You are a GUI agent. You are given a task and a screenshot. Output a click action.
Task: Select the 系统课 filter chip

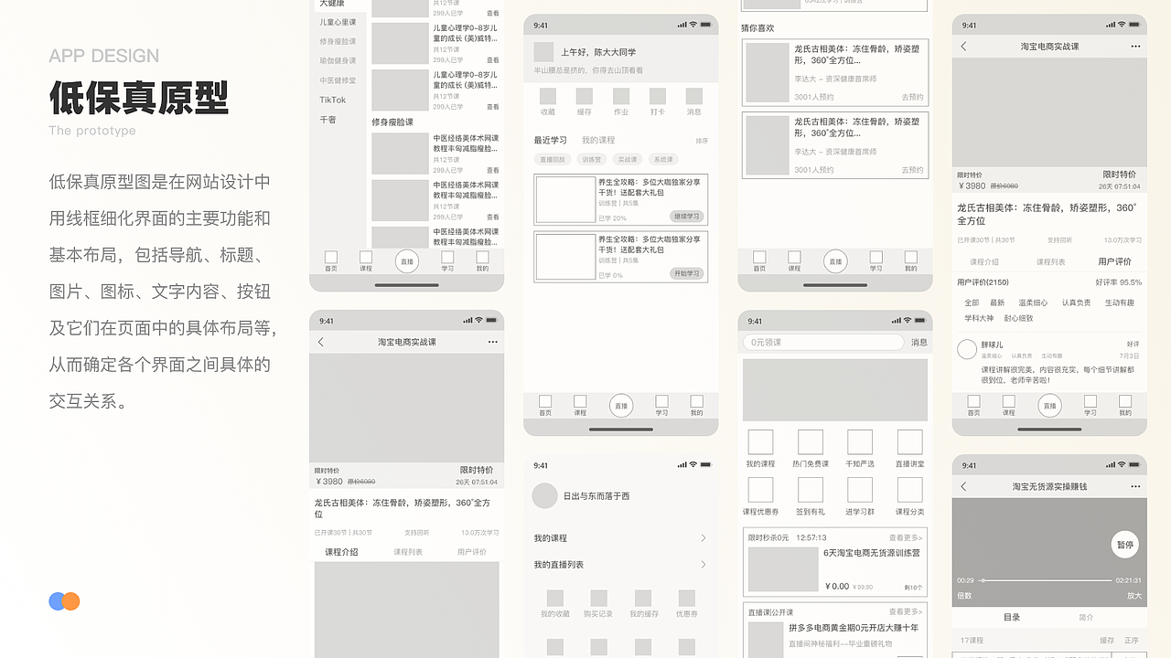(662, 159)
